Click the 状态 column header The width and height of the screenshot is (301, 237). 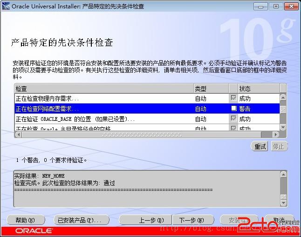click(259, 89)
